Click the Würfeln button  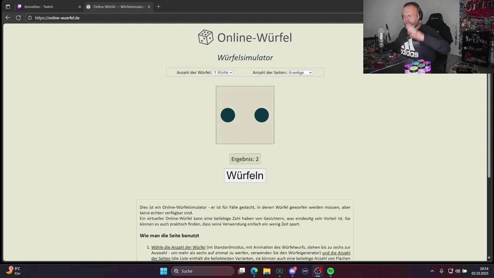(x=245, y=175)
